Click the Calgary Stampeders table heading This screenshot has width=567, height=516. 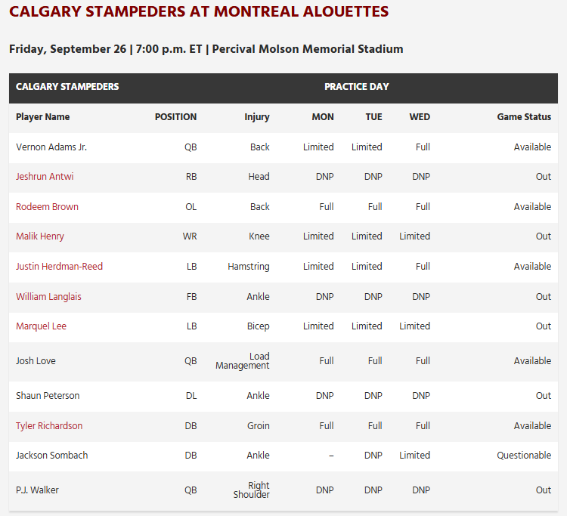coord(67,87)
